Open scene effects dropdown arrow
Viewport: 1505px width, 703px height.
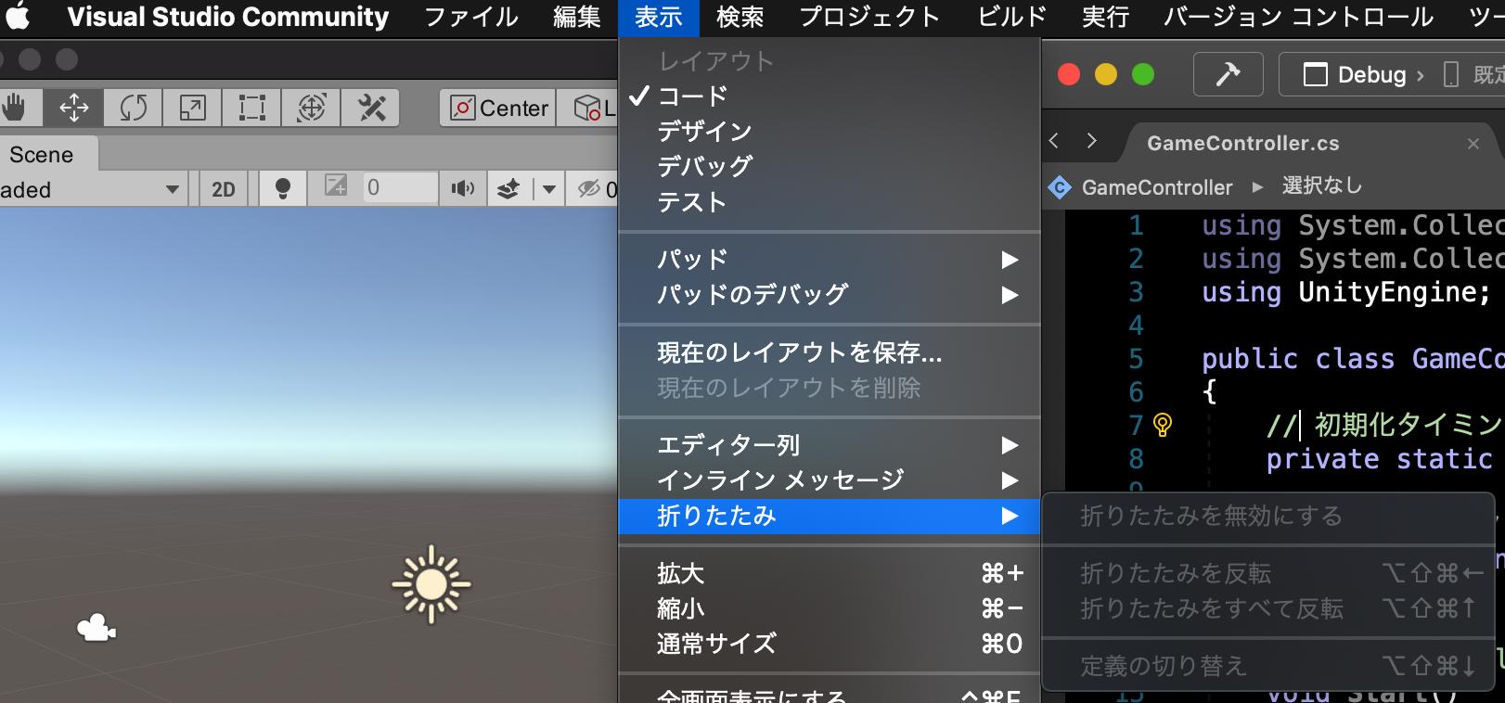(x=548, y=189)
